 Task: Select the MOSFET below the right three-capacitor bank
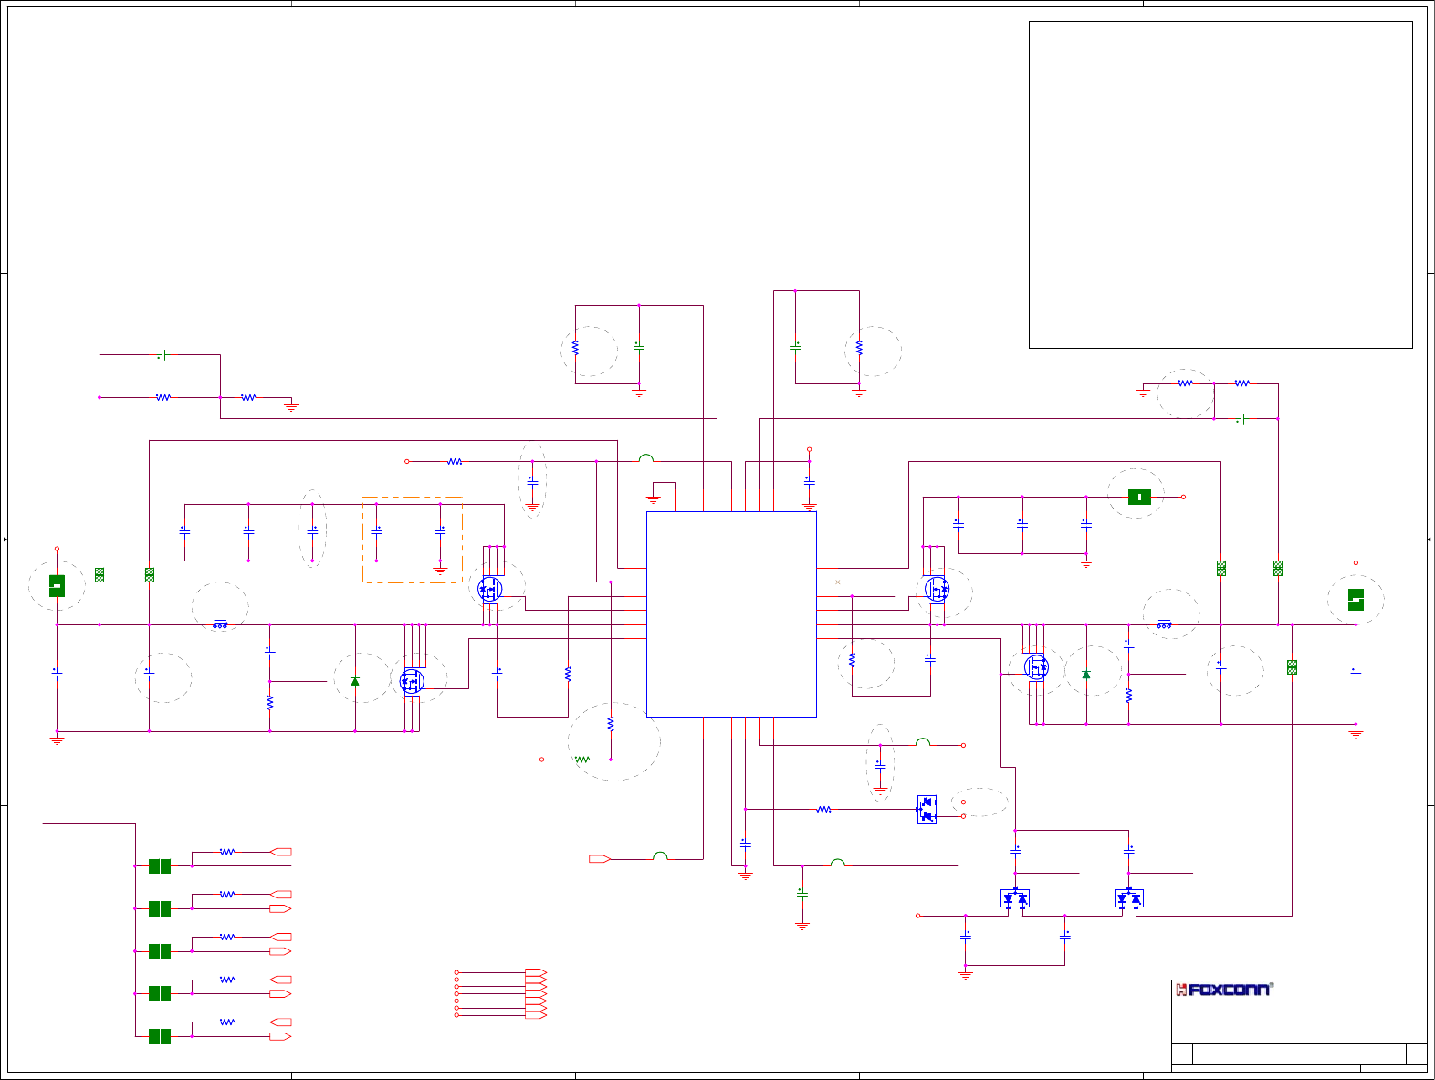click(937, 590)
